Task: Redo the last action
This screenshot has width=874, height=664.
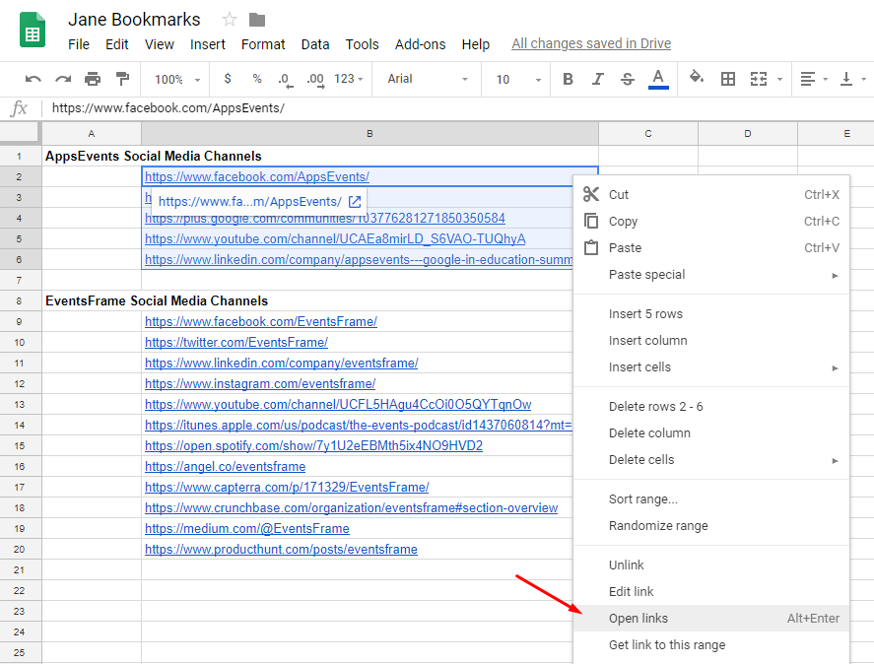Action: pyautogui.click(x=63, y=79)
